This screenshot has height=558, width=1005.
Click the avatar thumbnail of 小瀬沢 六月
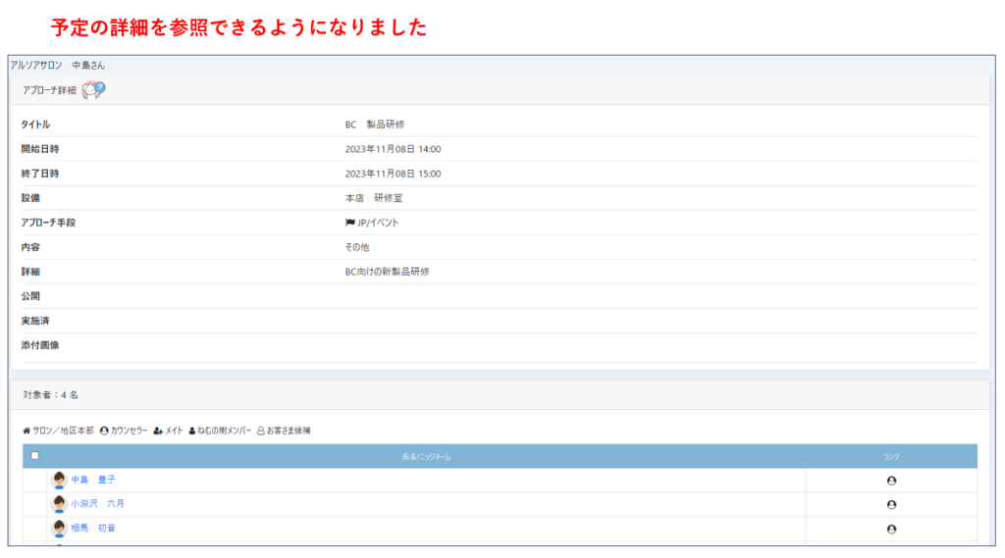point(59,504)
